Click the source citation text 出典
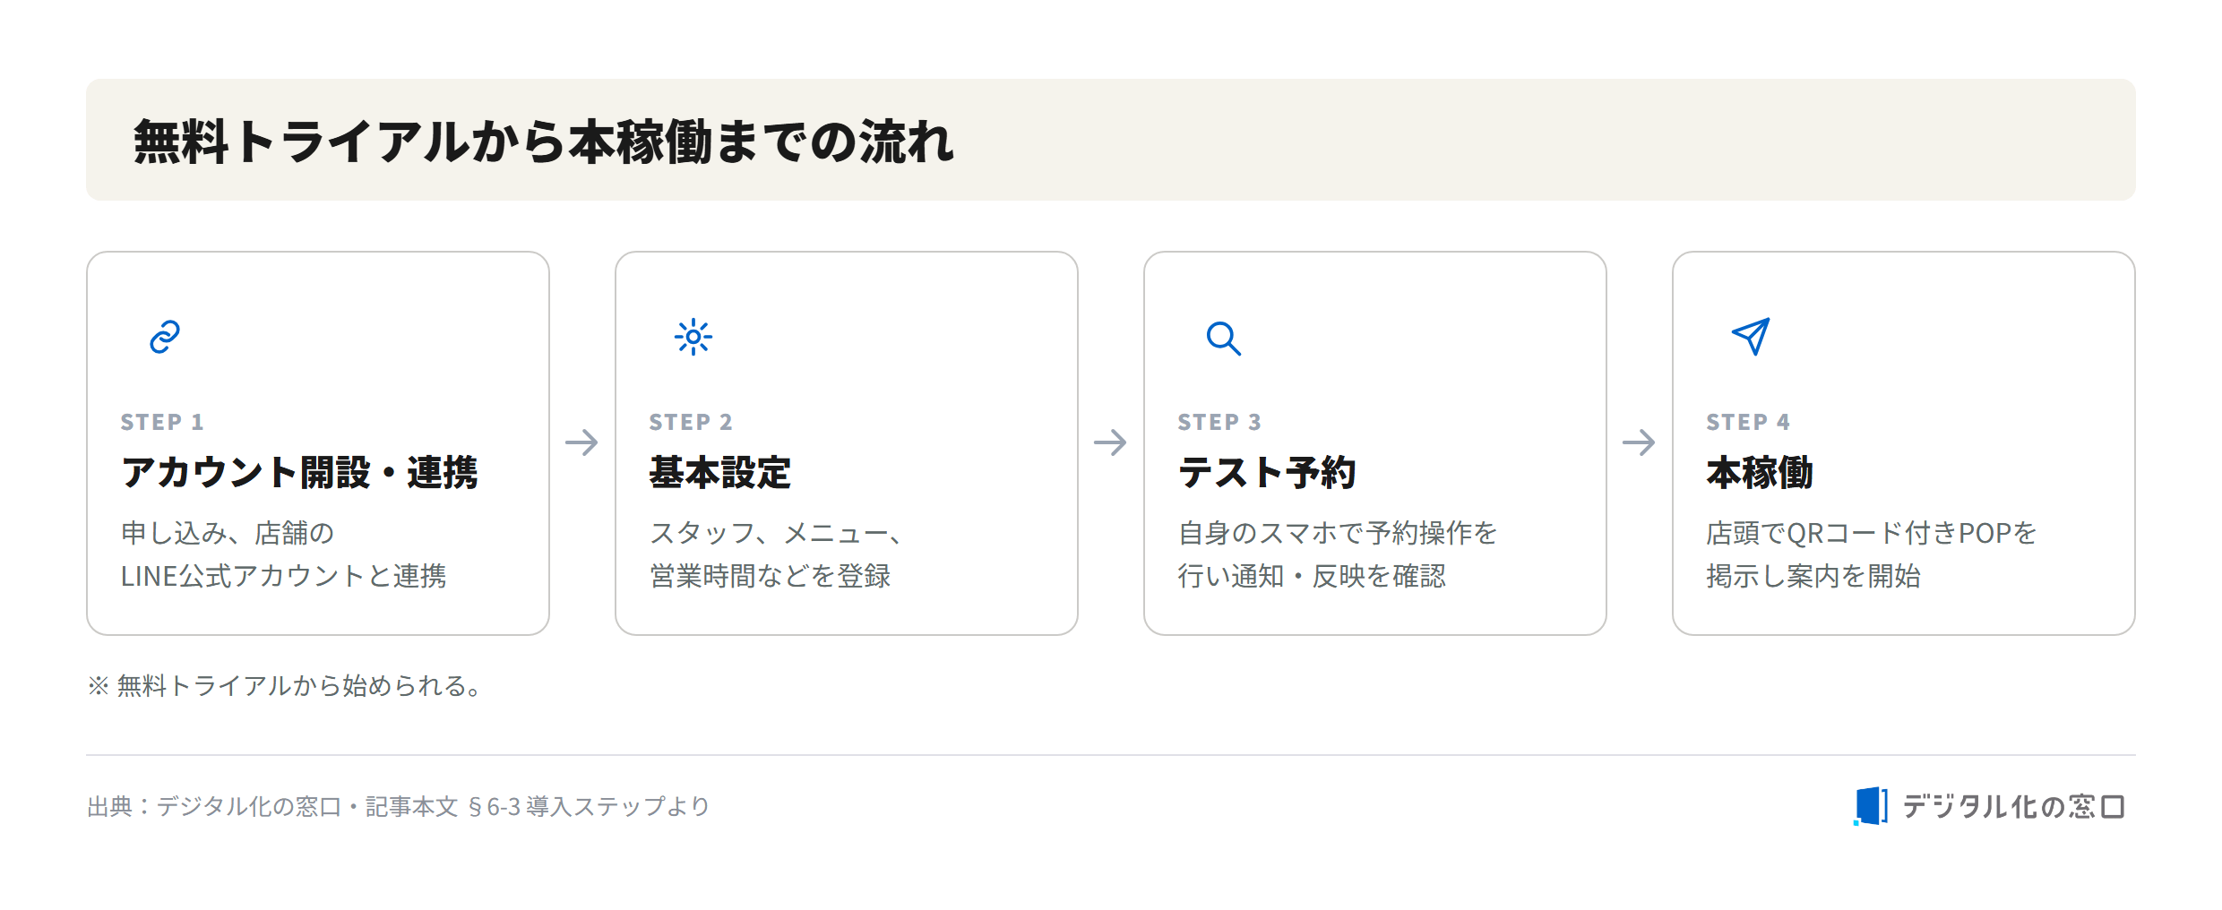This screenshot has height=910, width=2222. point(399,807)
